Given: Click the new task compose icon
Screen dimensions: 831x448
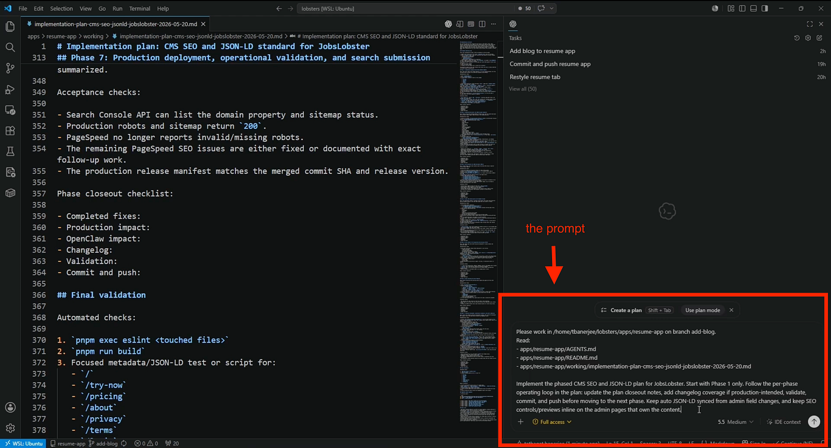Looking at the screenshot, I should click(819, 38).
